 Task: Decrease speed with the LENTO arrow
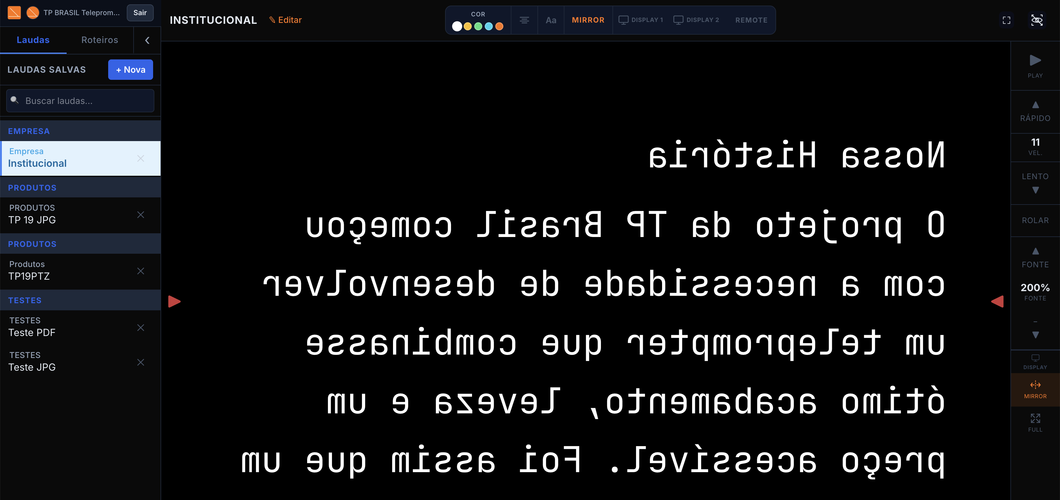(x=1035, y=183)
